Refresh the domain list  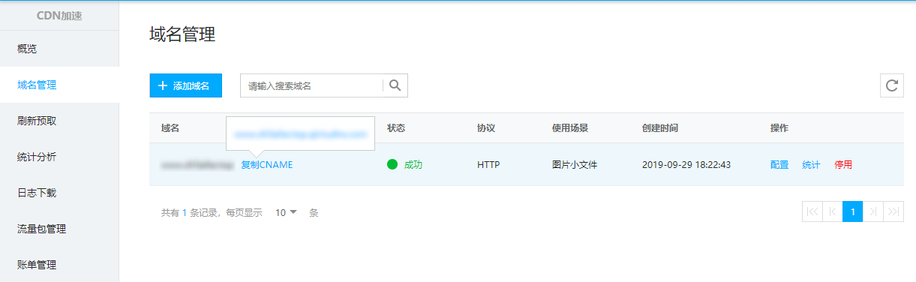pos(891,85)
